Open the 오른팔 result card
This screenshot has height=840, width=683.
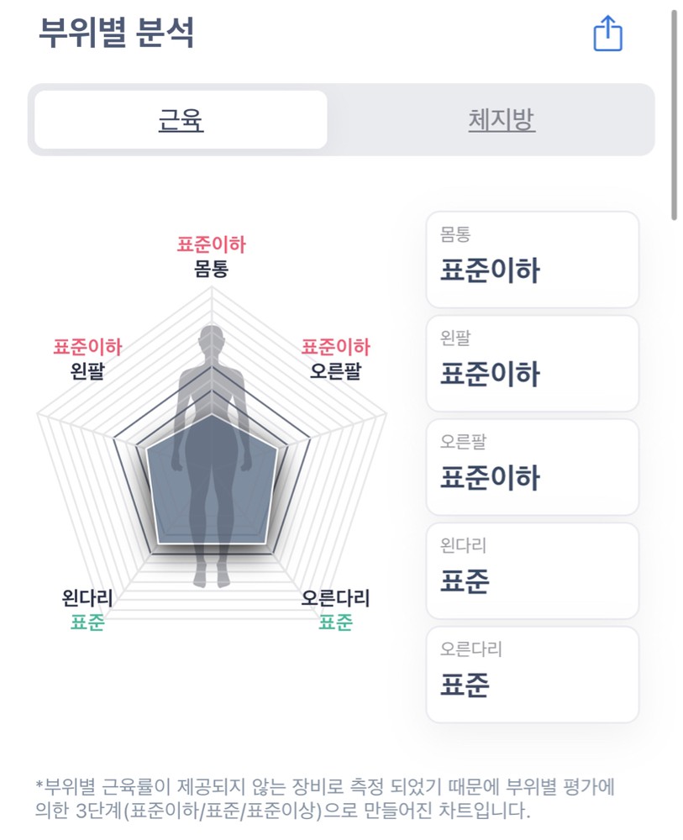(x=532, y=466)
